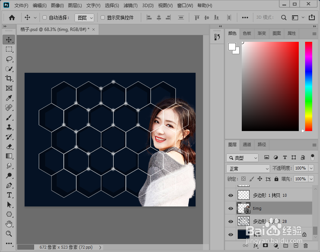The height and width of the screenshot is (252, 320).
Task: Open the blend mode 正常 dropdown
Action: point(248,168)
